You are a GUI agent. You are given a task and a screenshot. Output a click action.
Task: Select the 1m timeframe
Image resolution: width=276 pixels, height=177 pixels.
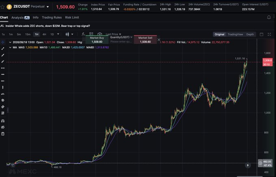pos(11,34)
